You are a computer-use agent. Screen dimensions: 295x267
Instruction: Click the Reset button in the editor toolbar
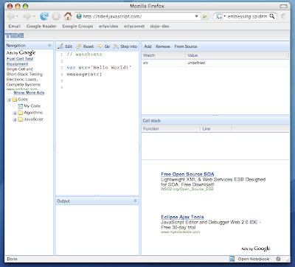click(x=85, y=46)
